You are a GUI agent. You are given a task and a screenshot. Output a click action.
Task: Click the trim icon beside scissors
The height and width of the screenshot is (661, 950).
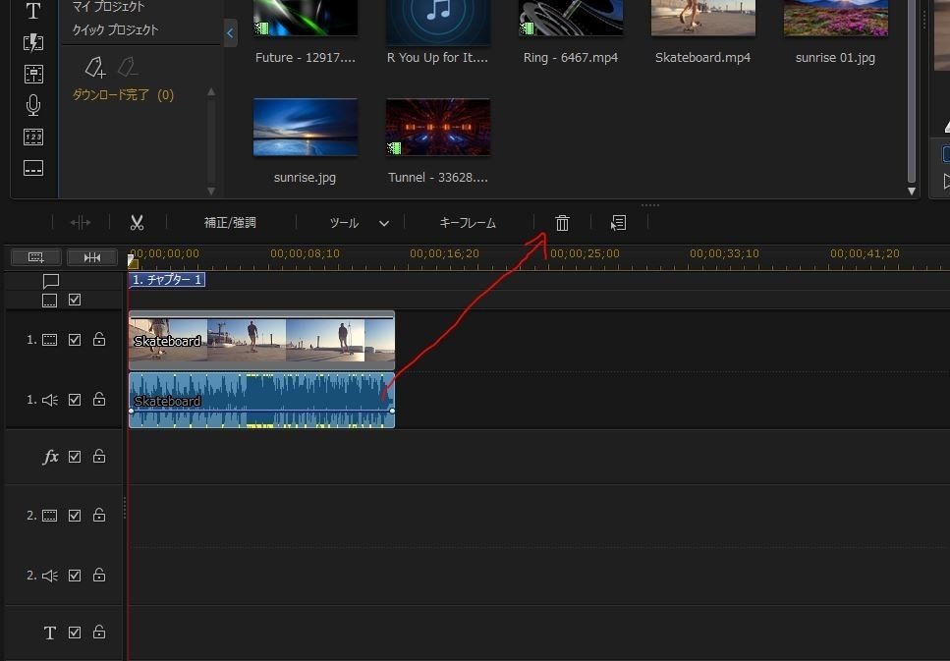81,222
